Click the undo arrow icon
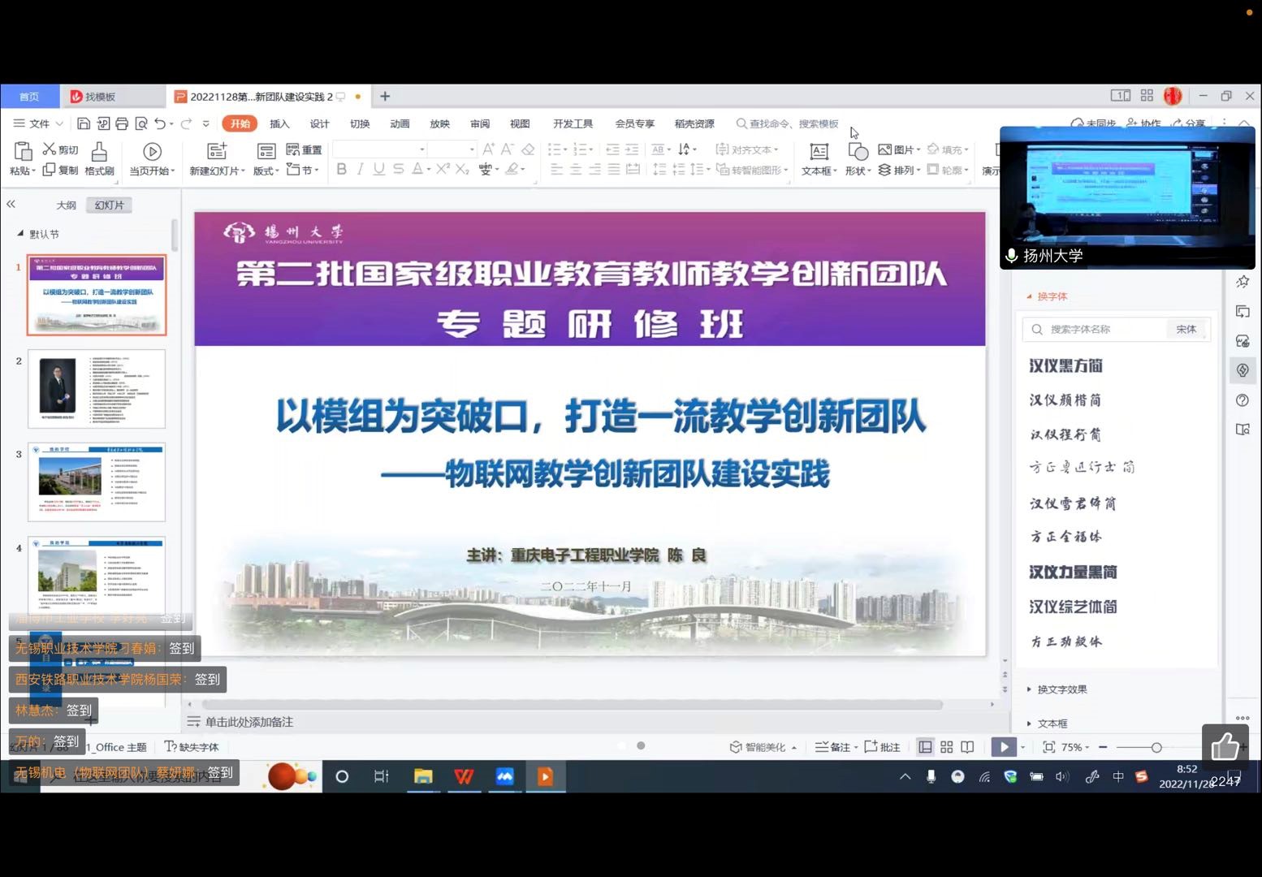The image size is (1262, 877). coord(160,123)
